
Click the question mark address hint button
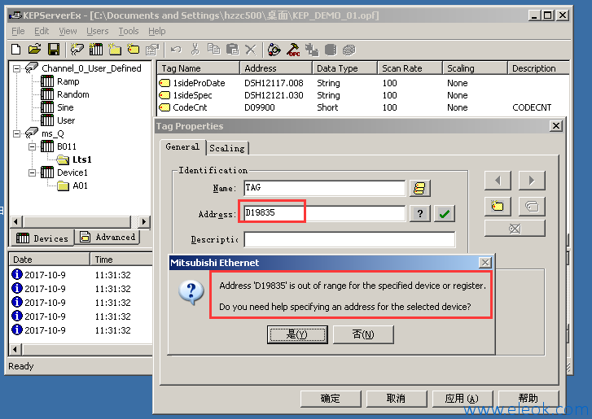coord(420,214)
